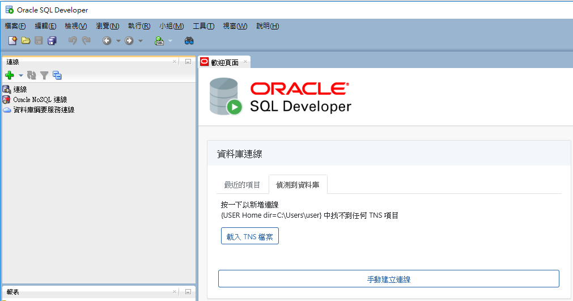This screenshot has height=301, width=573.
Task: Open the 小組(M) menu
Action: (171, 26)
